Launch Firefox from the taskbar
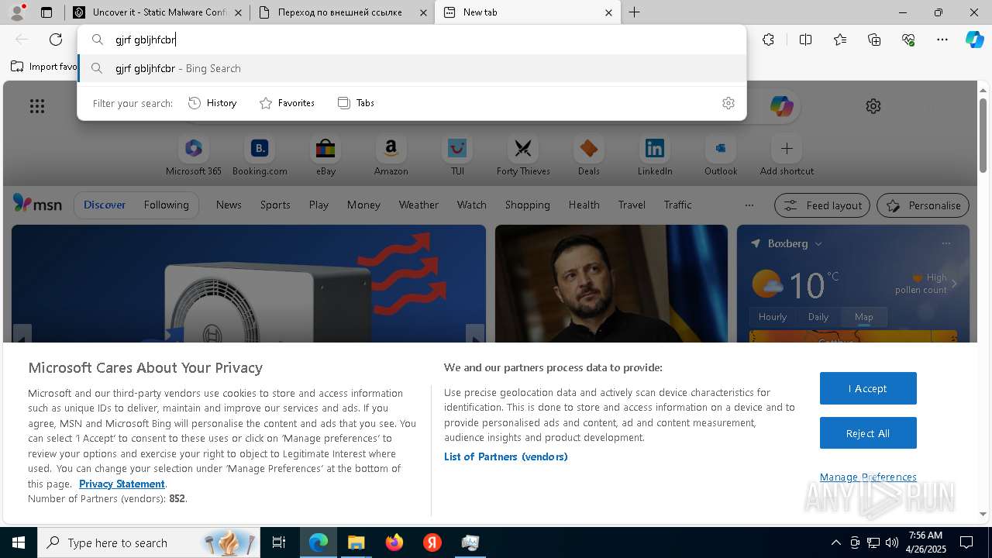 pos(394,542)
